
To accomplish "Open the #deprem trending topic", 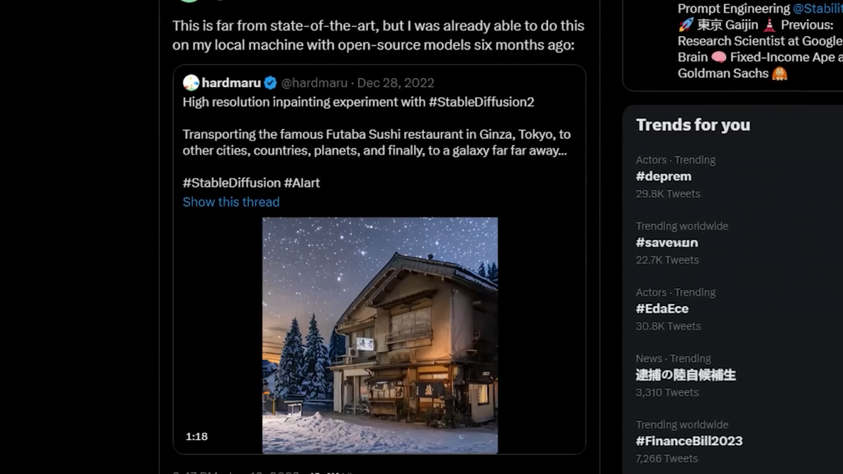I will pyautogui.click(x=664, y=176).
